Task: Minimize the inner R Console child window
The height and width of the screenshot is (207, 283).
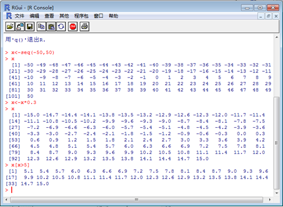Action: [x=261, y=17]
